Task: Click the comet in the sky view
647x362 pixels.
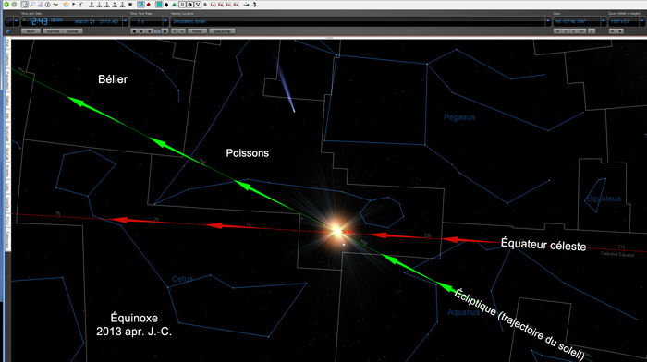Action: pos(284,85)
